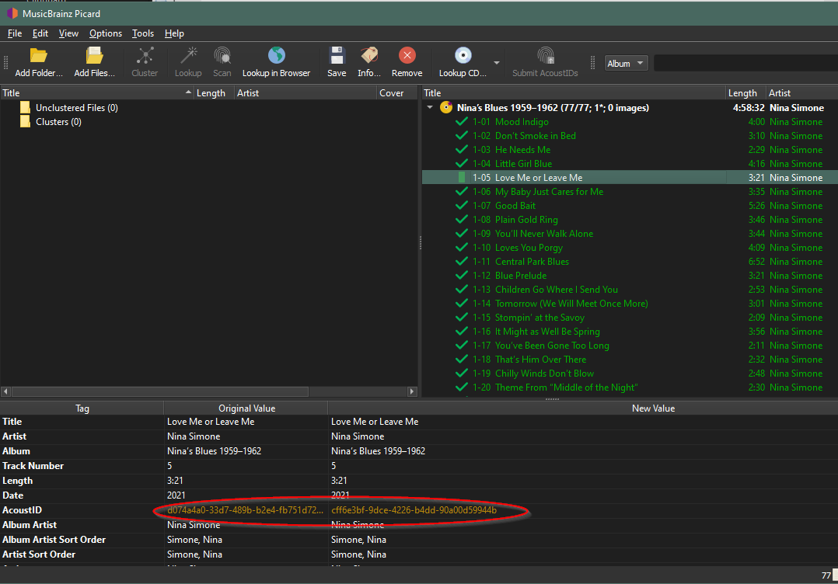Open the Options menu
838x584 pixels.
[x=106, y=33]
